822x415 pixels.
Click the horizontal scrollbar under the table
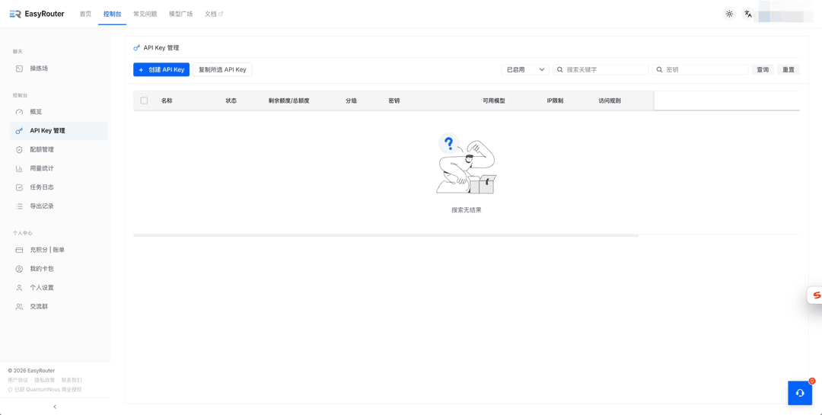click(386, 235)
